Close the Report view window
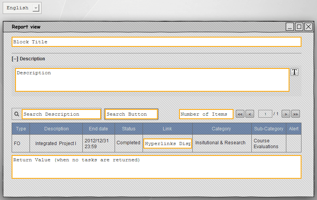The width and height of the screenshot is (317, 200). (309, 27)
